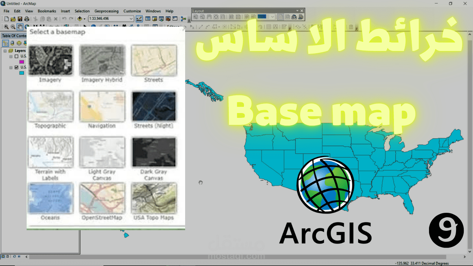Open the Layout toolbar options arrow
The width and height of the screenshot is (473, 266).
point(297,11)
